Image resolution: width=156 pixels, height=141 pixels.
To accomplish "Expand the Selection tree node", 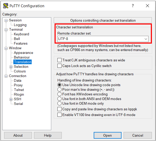I will pos(11,67).
